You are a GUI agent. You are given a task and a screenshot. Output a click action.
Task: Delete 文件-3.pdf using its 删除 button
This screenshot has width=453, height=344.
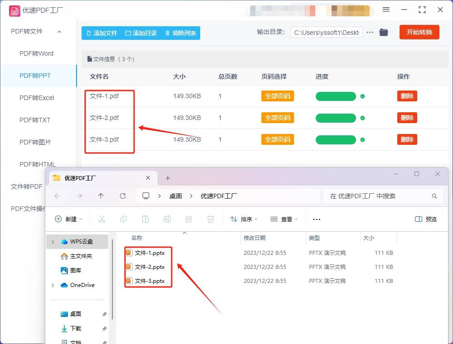(406, 139)
